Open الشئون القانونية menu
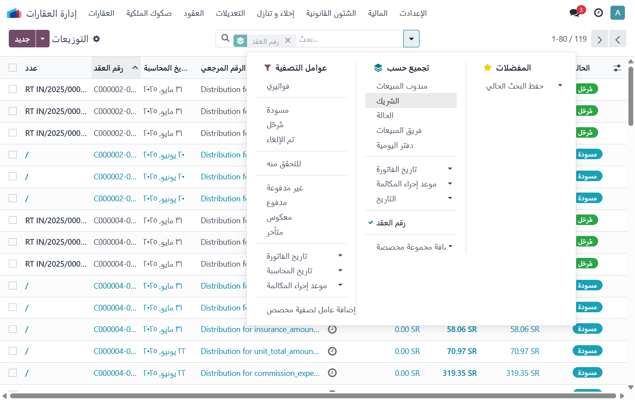Screen dimensions: 635x400 pyautogui.click(x=331, y=13)
